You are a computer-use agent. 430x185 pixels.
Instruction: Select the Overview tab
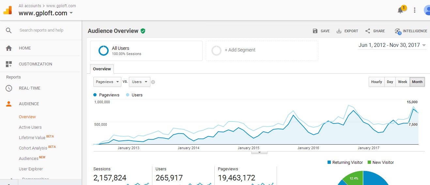coord(102,69)
